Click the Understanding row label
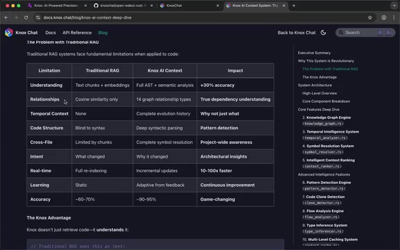This screenshot has height=250, width=400. click(46, 85)
